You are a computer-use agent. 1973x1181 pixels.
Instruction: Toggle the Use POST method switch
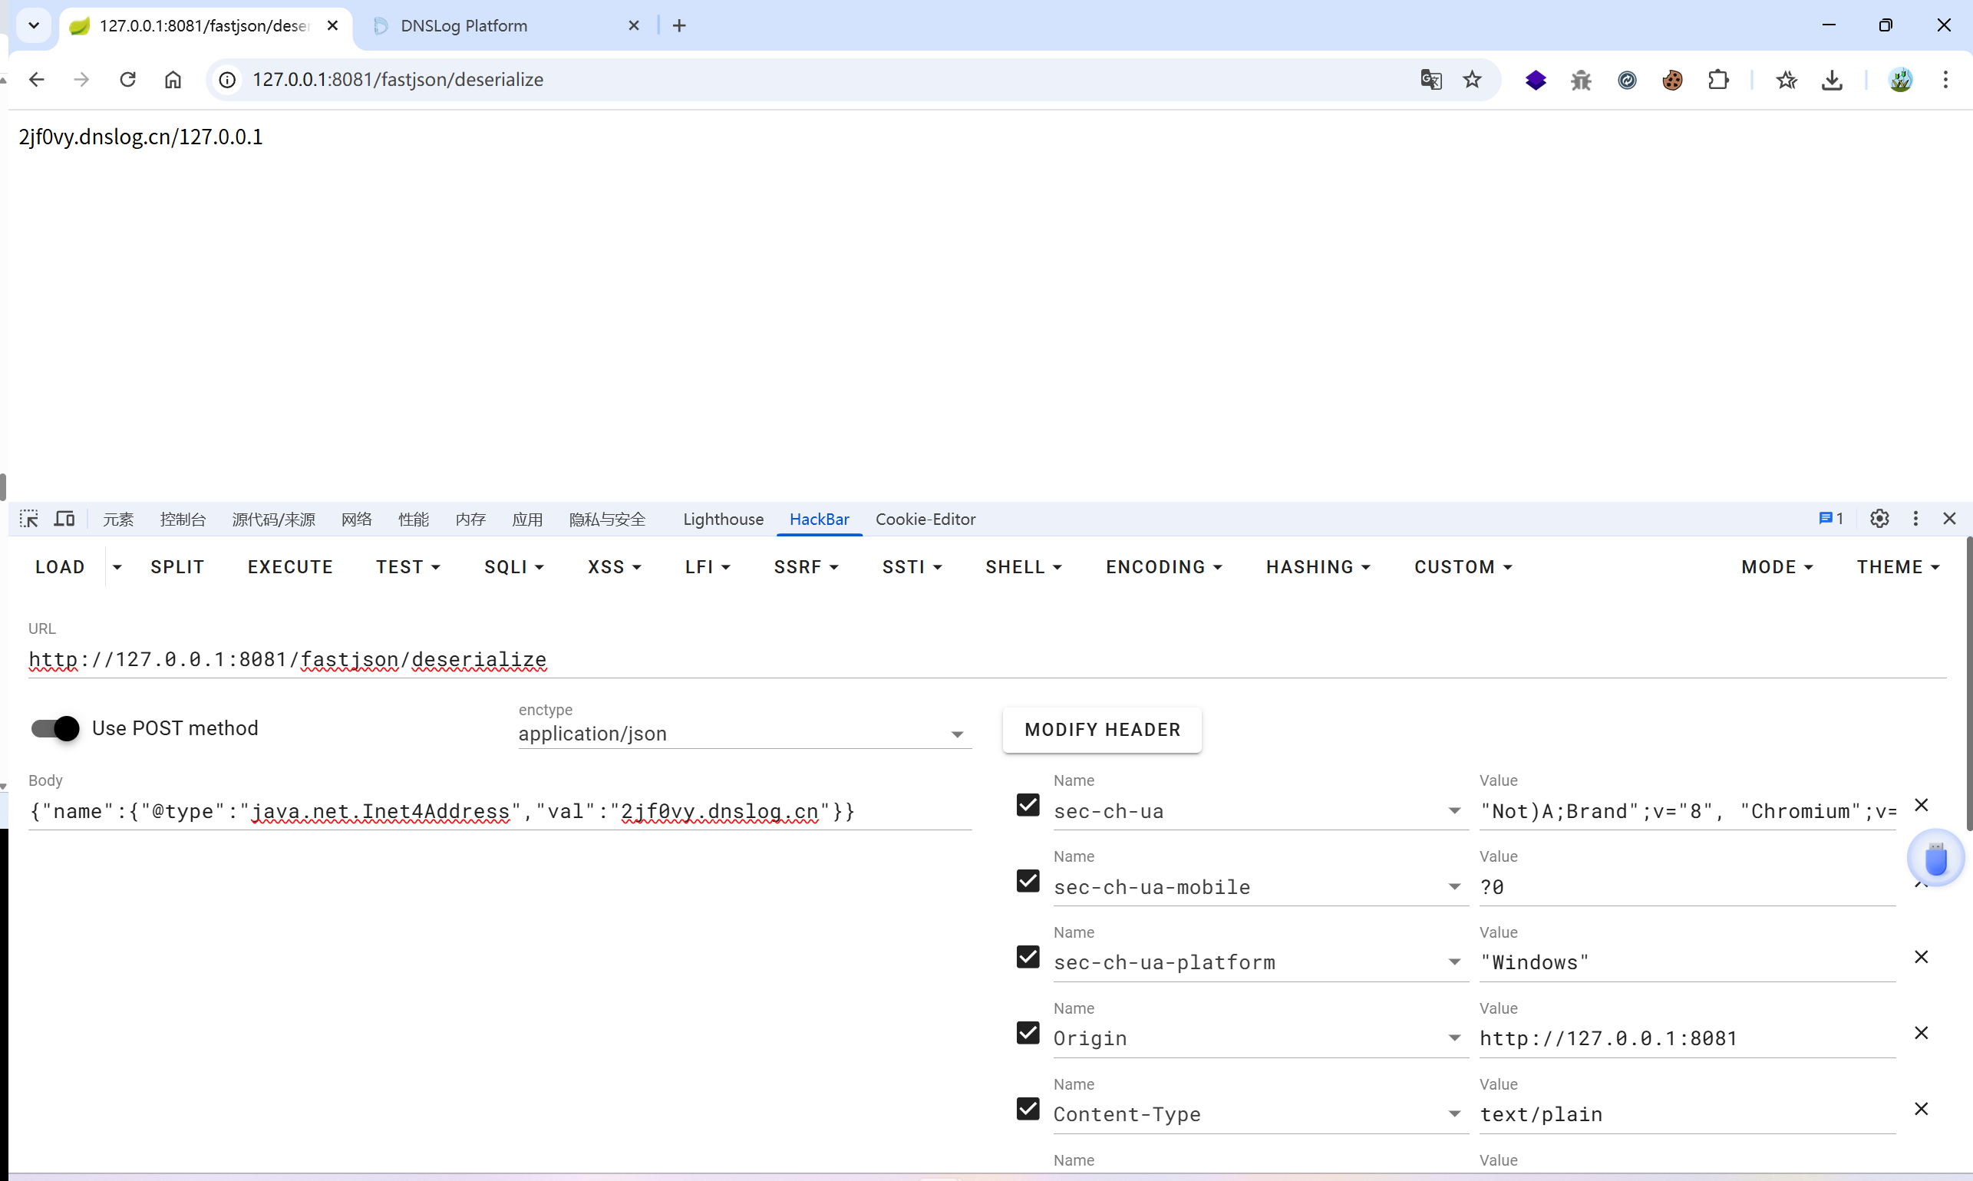(x=56, y=728)
